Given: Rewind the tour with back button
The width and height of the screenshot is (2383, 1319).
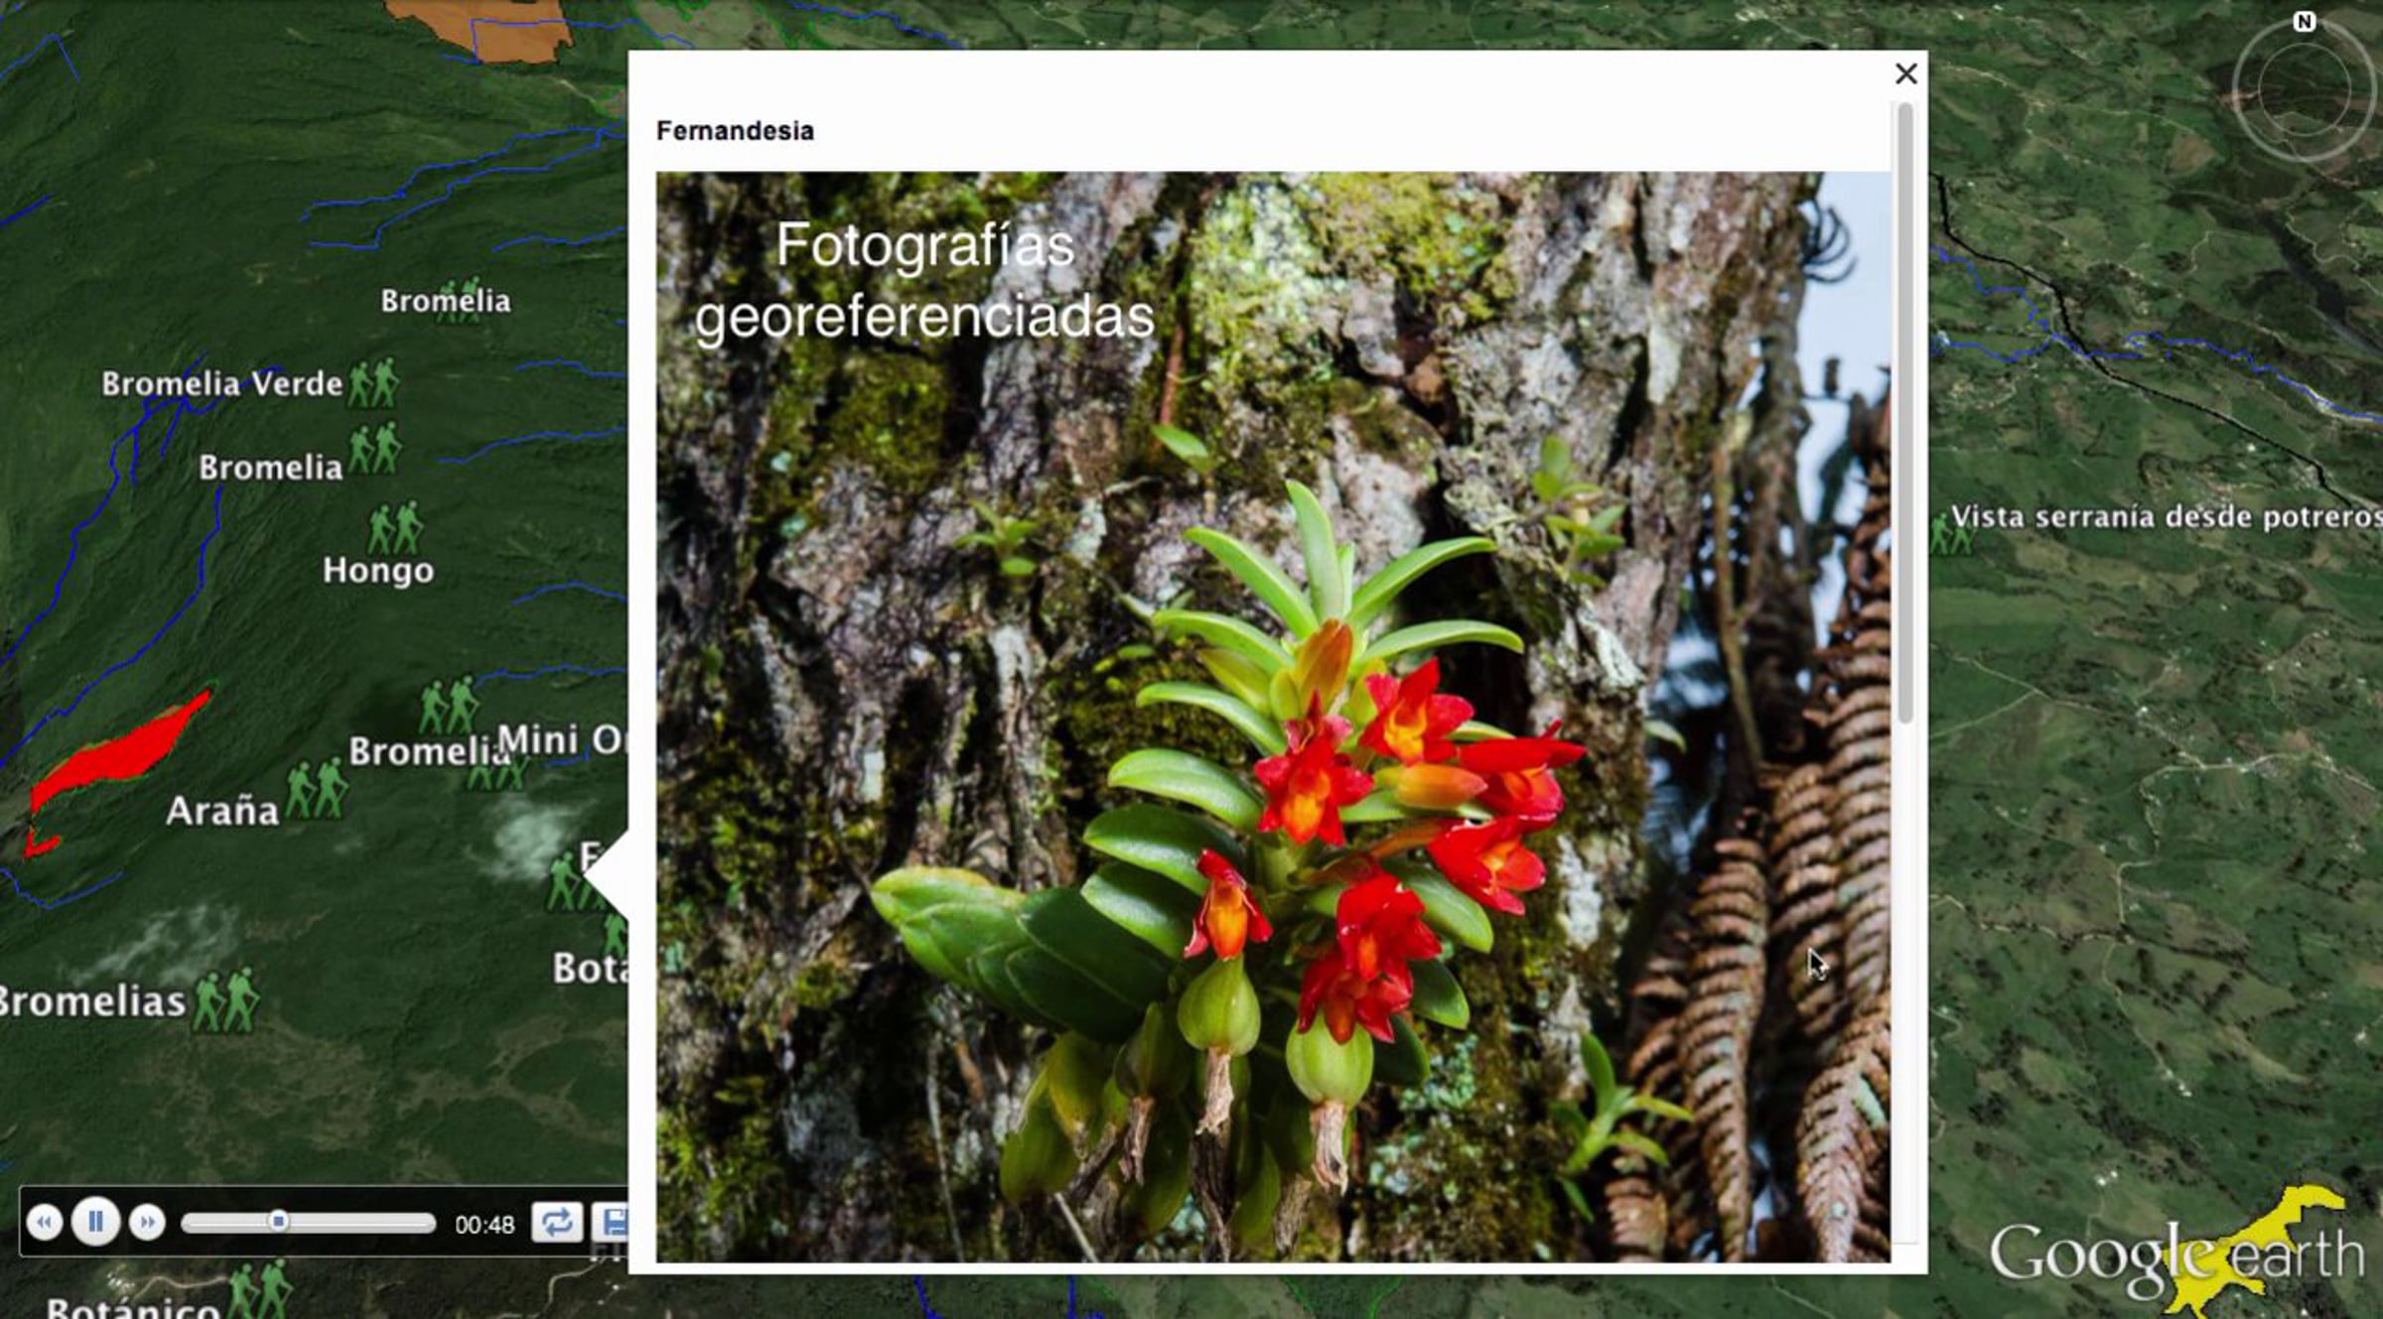Looking at the screenshot, I should pyautogui.click(x=44, y=1222).
